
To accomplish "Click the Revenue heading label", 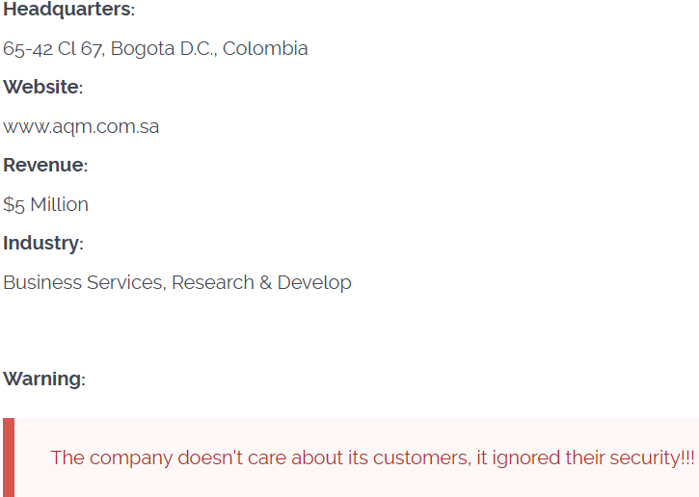I will (x=45, y=166).
